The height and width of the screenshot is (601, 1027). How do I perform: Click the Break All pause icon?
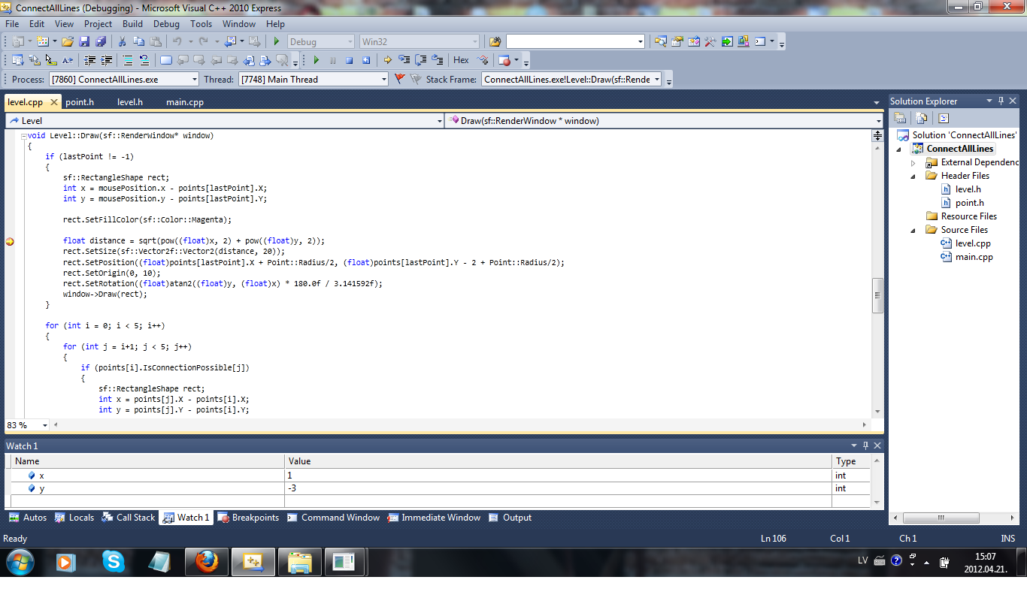332,60
